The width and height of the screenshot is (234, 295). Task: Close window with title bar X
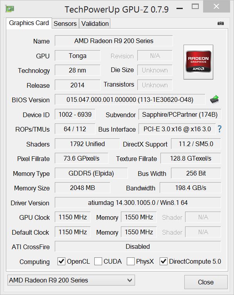[x=216, y=6]
